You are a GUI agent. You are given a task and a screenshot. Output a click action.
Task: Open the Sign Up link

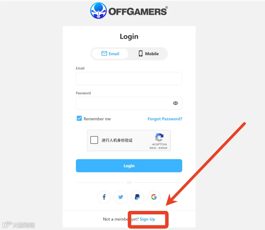point(148,219)
